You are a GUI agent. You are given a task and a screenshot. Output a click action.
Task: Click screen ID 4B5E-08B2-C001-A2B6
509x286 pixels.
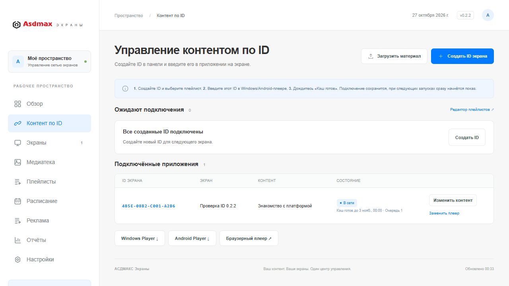click(149, 206)
